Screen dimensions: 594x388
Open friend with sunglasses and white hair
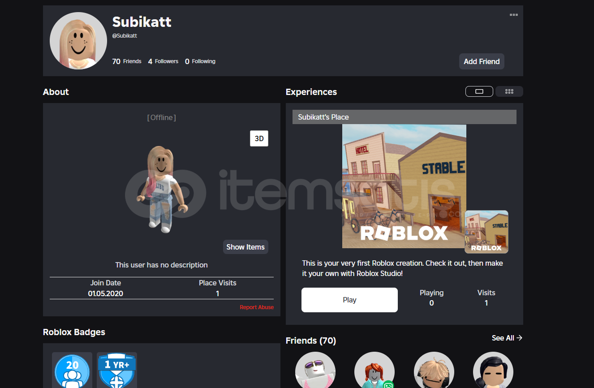click(315, 370)
